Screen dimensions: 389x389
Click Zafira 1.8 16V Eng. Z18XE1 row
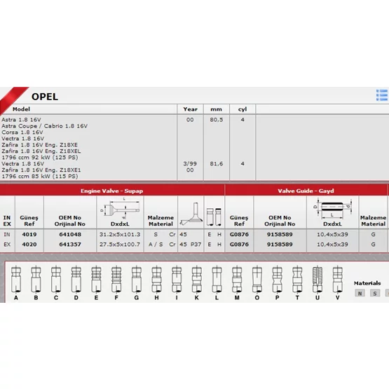[x=41, y=170]
